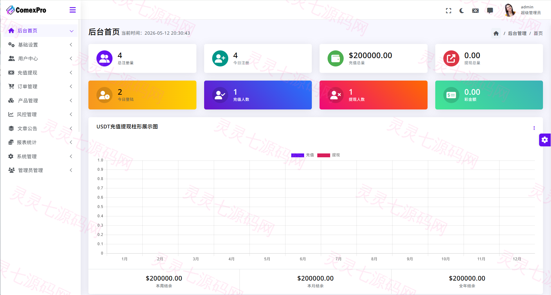
Task: Click the ComexPro logo
Action: tap(26, 10)
